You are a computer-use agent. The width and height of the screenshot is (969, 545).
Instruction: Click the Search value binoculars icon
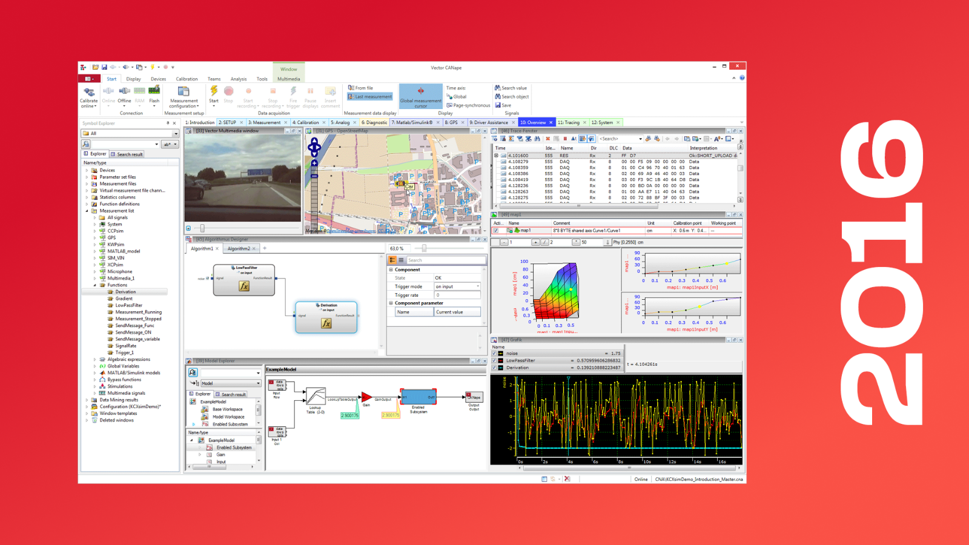click(498, 88)
